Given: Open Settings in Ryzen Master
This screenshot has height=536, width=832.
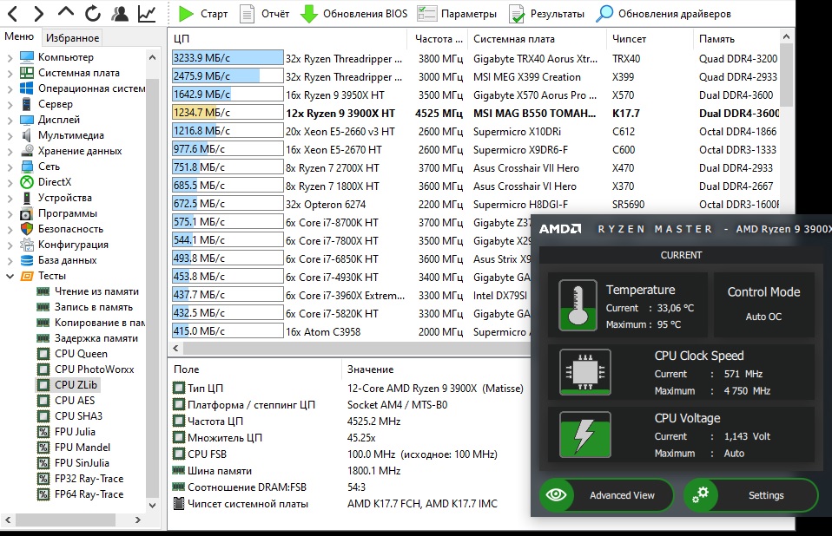Looking at the screenshot, I should point(750,495).
